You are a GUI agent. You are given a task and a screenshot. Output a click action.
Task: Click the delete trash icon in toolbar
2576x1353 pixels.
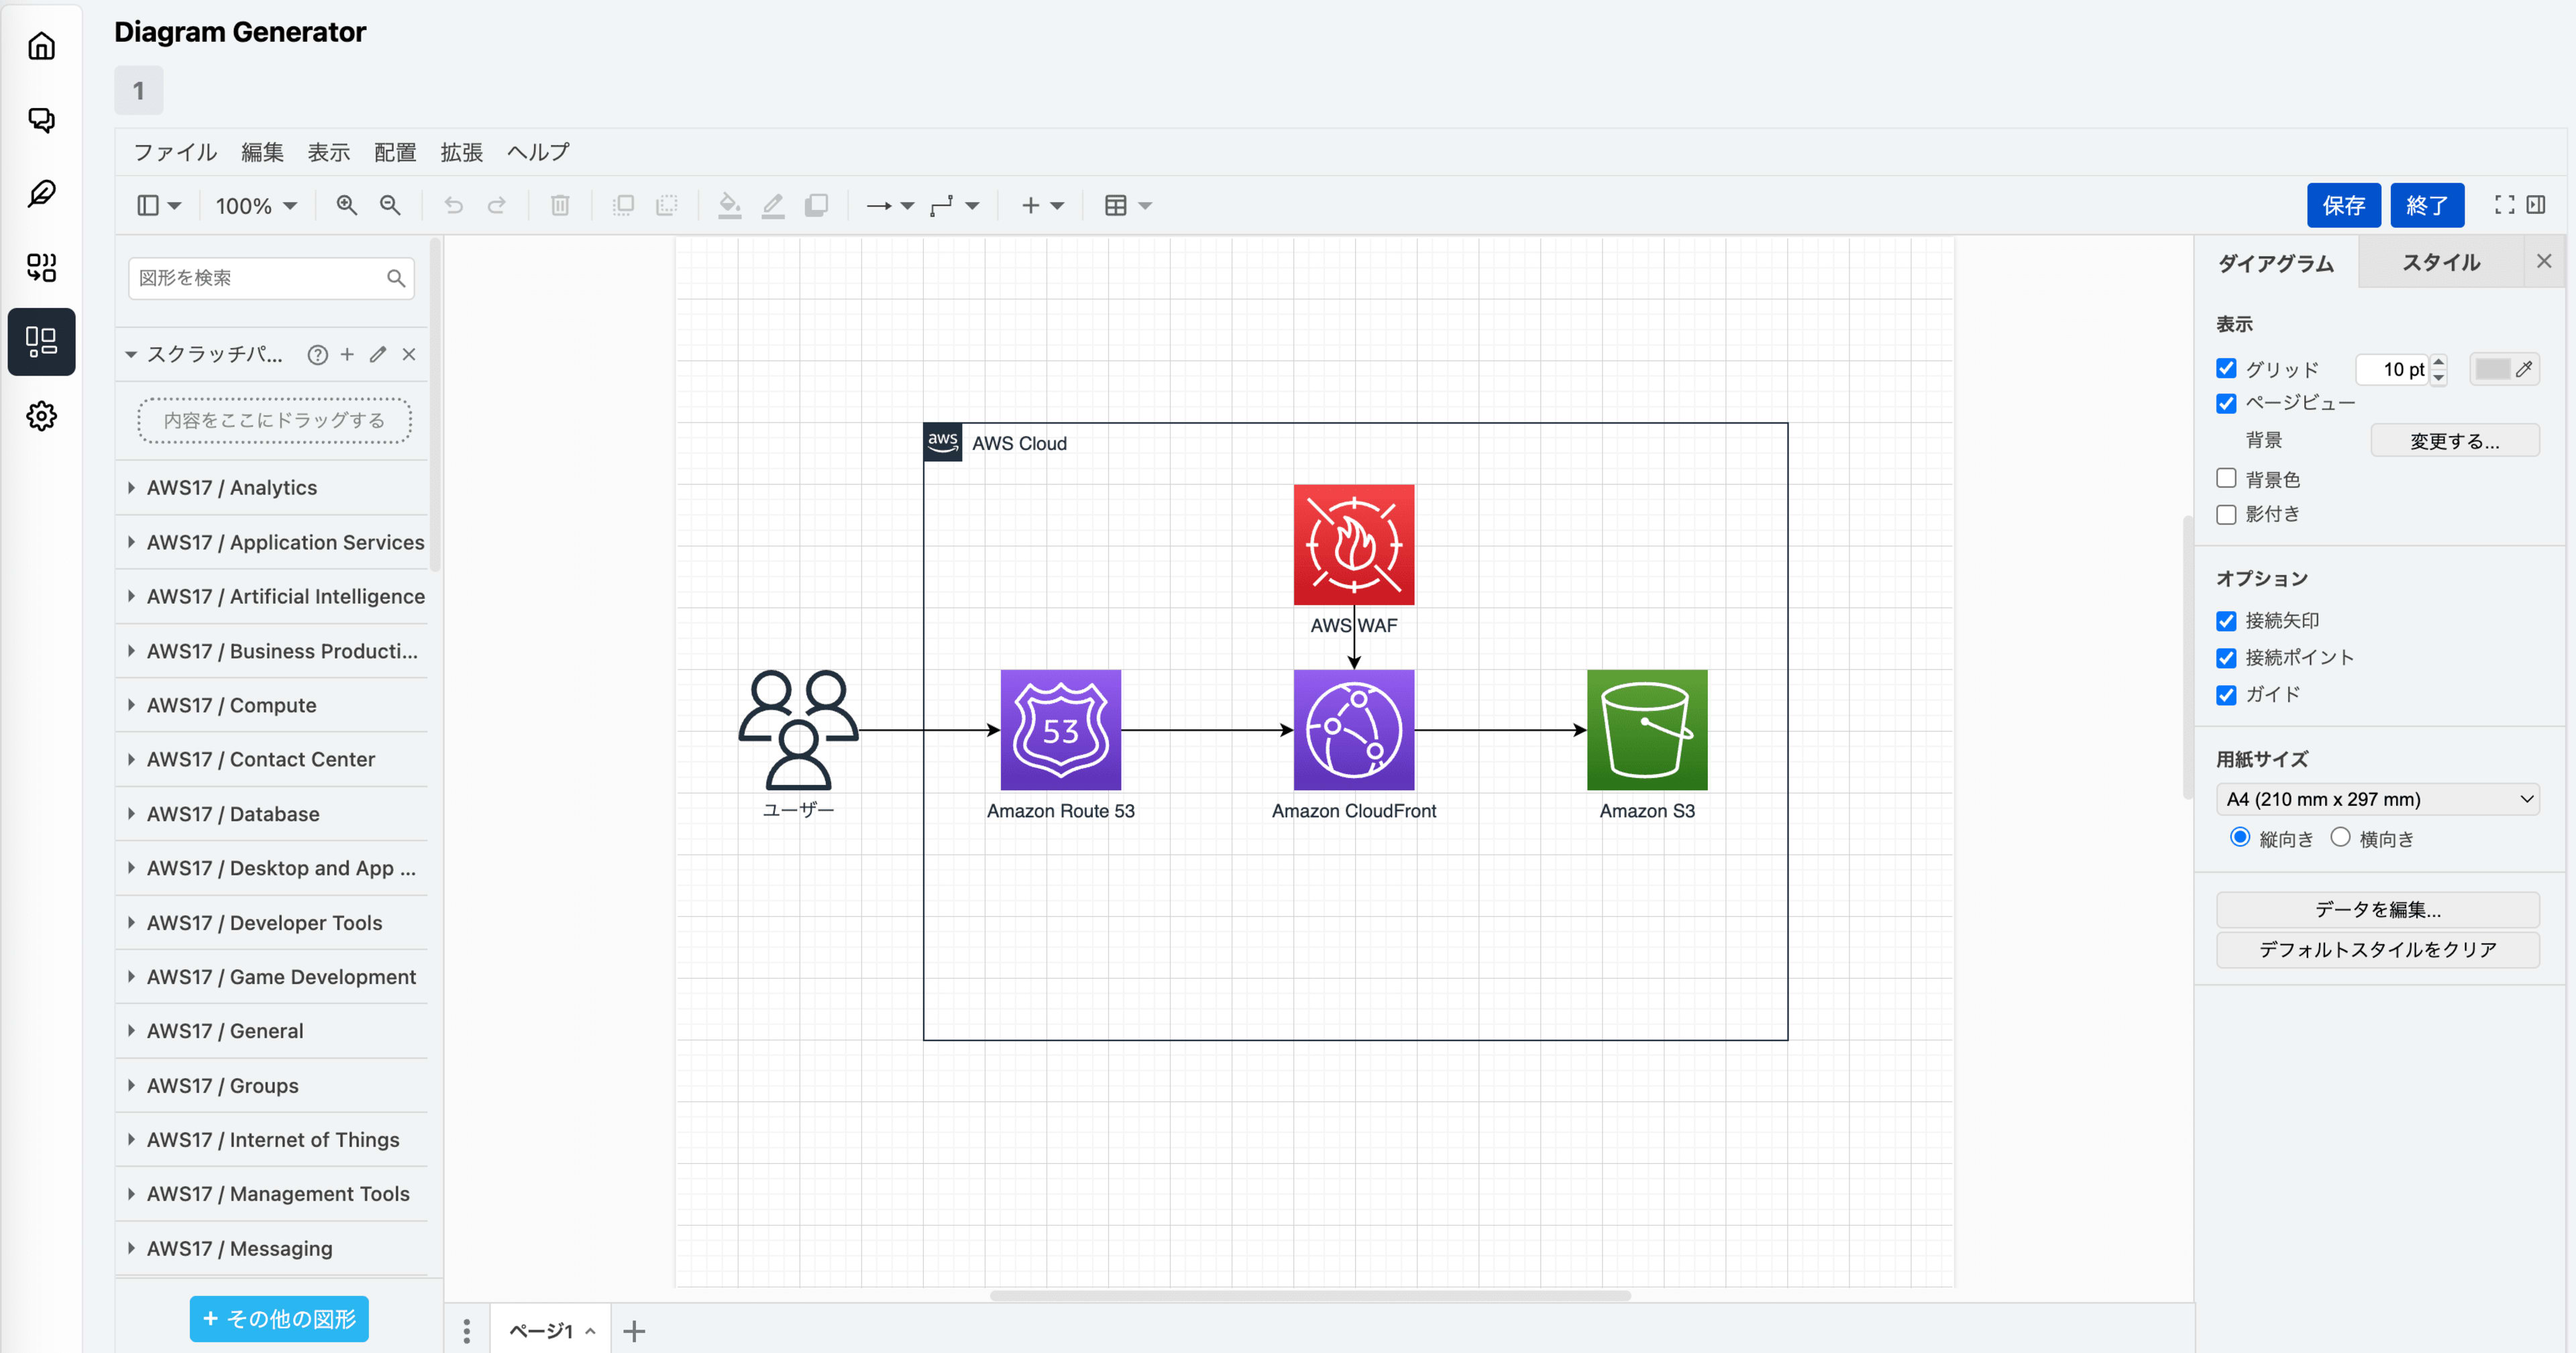(560, 205)
